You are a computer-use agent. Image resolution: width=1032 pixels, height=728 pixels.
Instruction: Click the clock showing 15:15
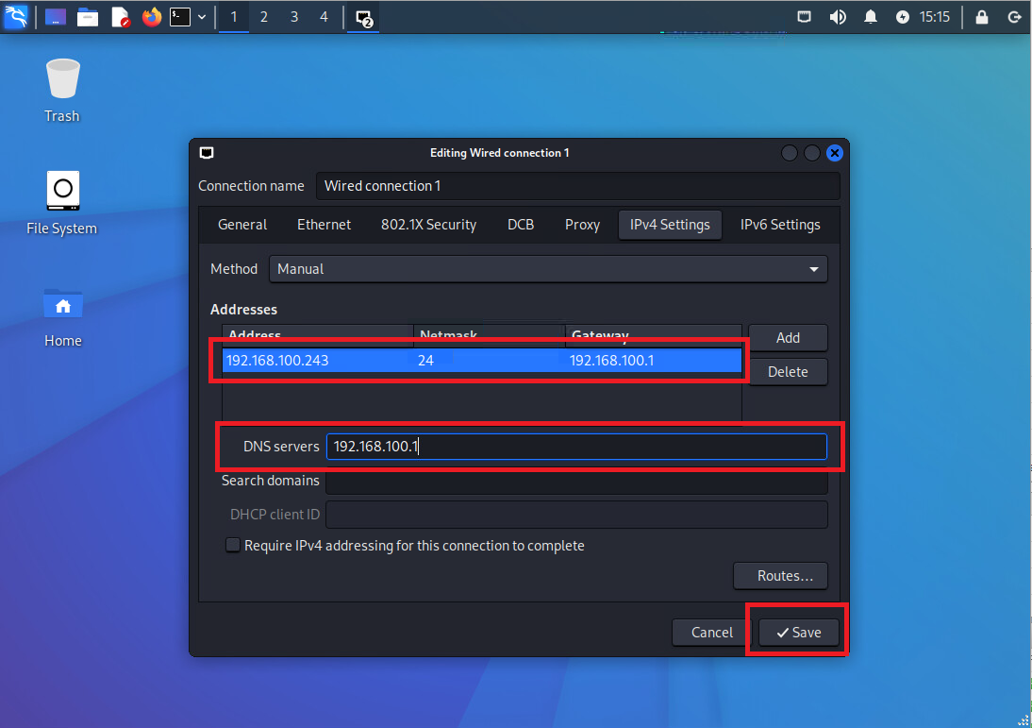(x=935, y=17)
